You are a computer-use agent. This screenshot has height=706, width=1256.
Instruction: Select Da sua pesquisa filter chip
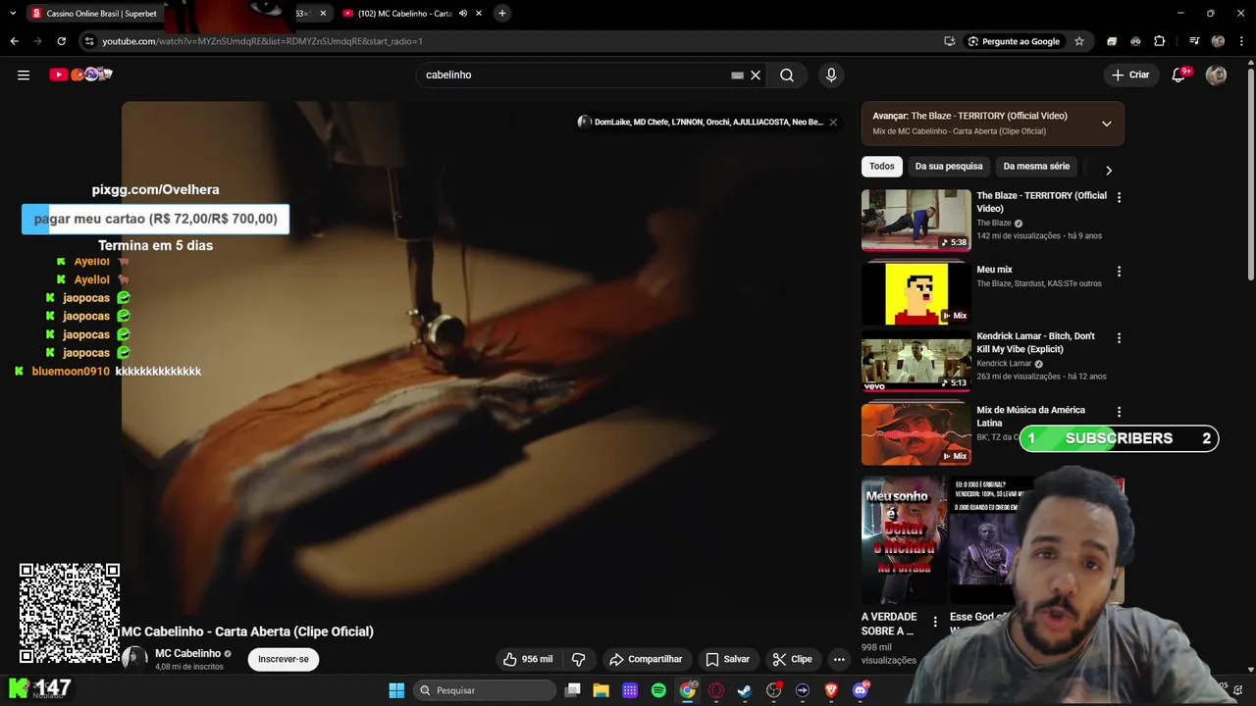tap(949, 166)
